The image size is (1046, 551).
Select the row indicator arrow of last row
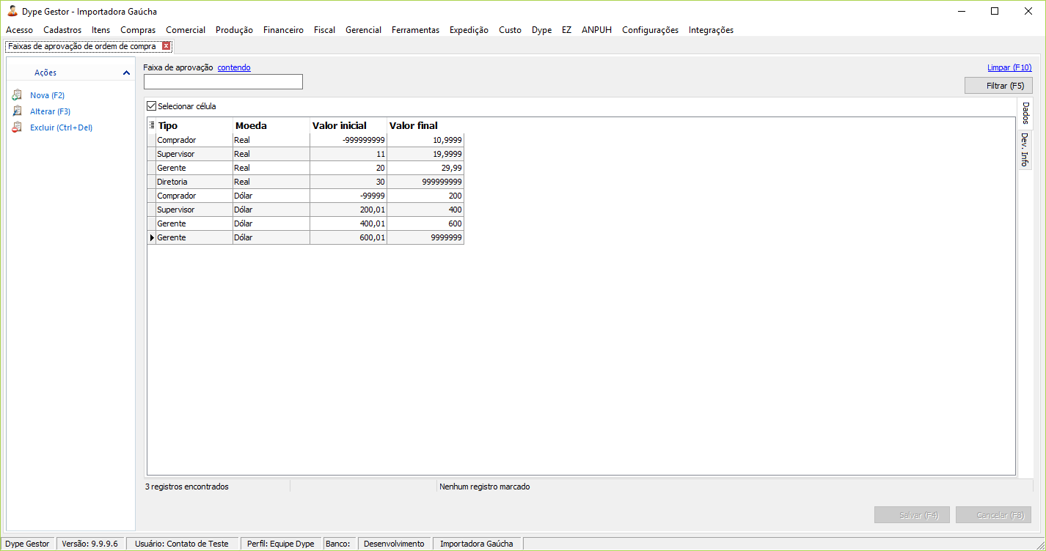pos(152,237)
